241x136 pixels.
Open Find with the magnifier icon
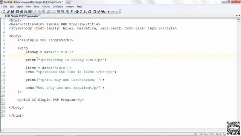pos(95,12)
